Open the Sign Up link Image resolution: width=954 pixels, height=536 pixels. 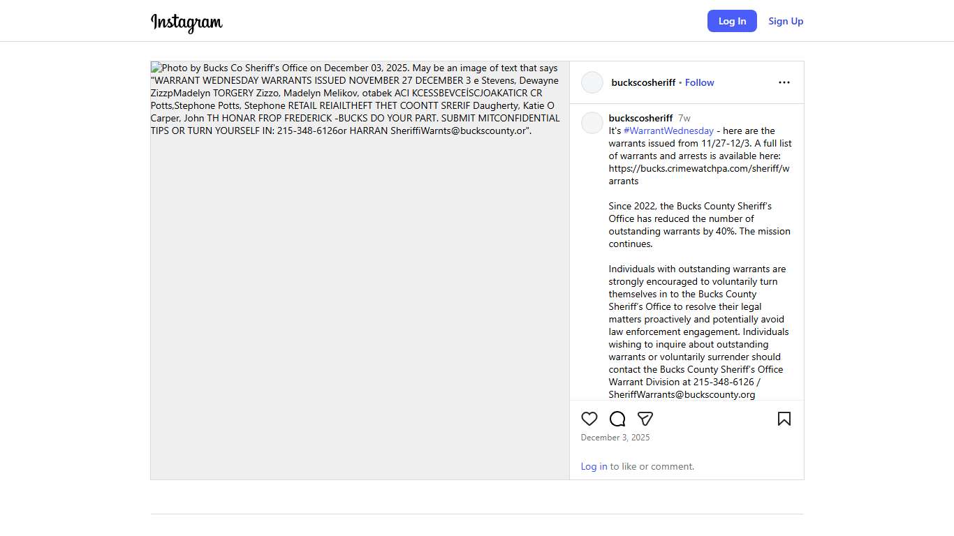[786, 21]
